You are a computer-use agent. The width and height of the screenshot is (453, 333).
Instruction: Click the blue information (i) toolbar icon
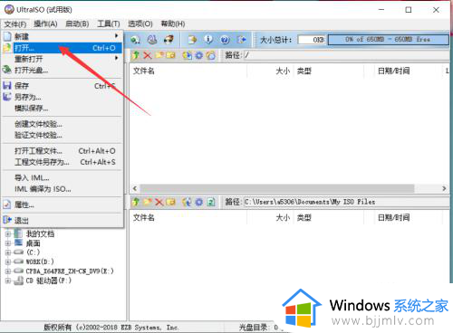pyautogui.click(x=208, y=40)
